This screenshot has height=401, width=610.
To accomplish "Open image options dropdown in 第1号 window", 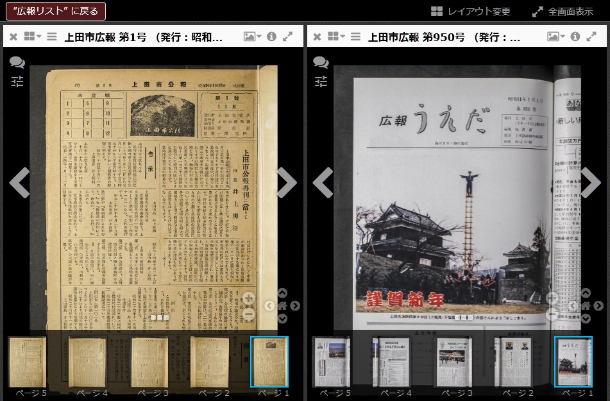I will pyautogui.click(x=253, y=37).
